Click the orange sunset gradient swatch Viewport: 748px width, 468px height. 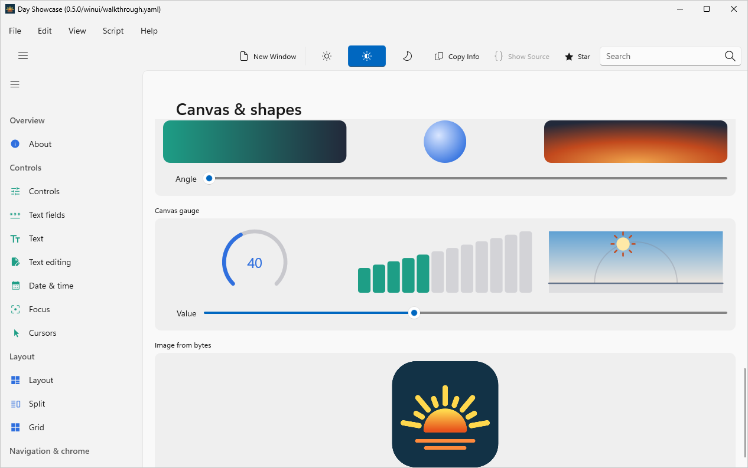tap(636, 142)
